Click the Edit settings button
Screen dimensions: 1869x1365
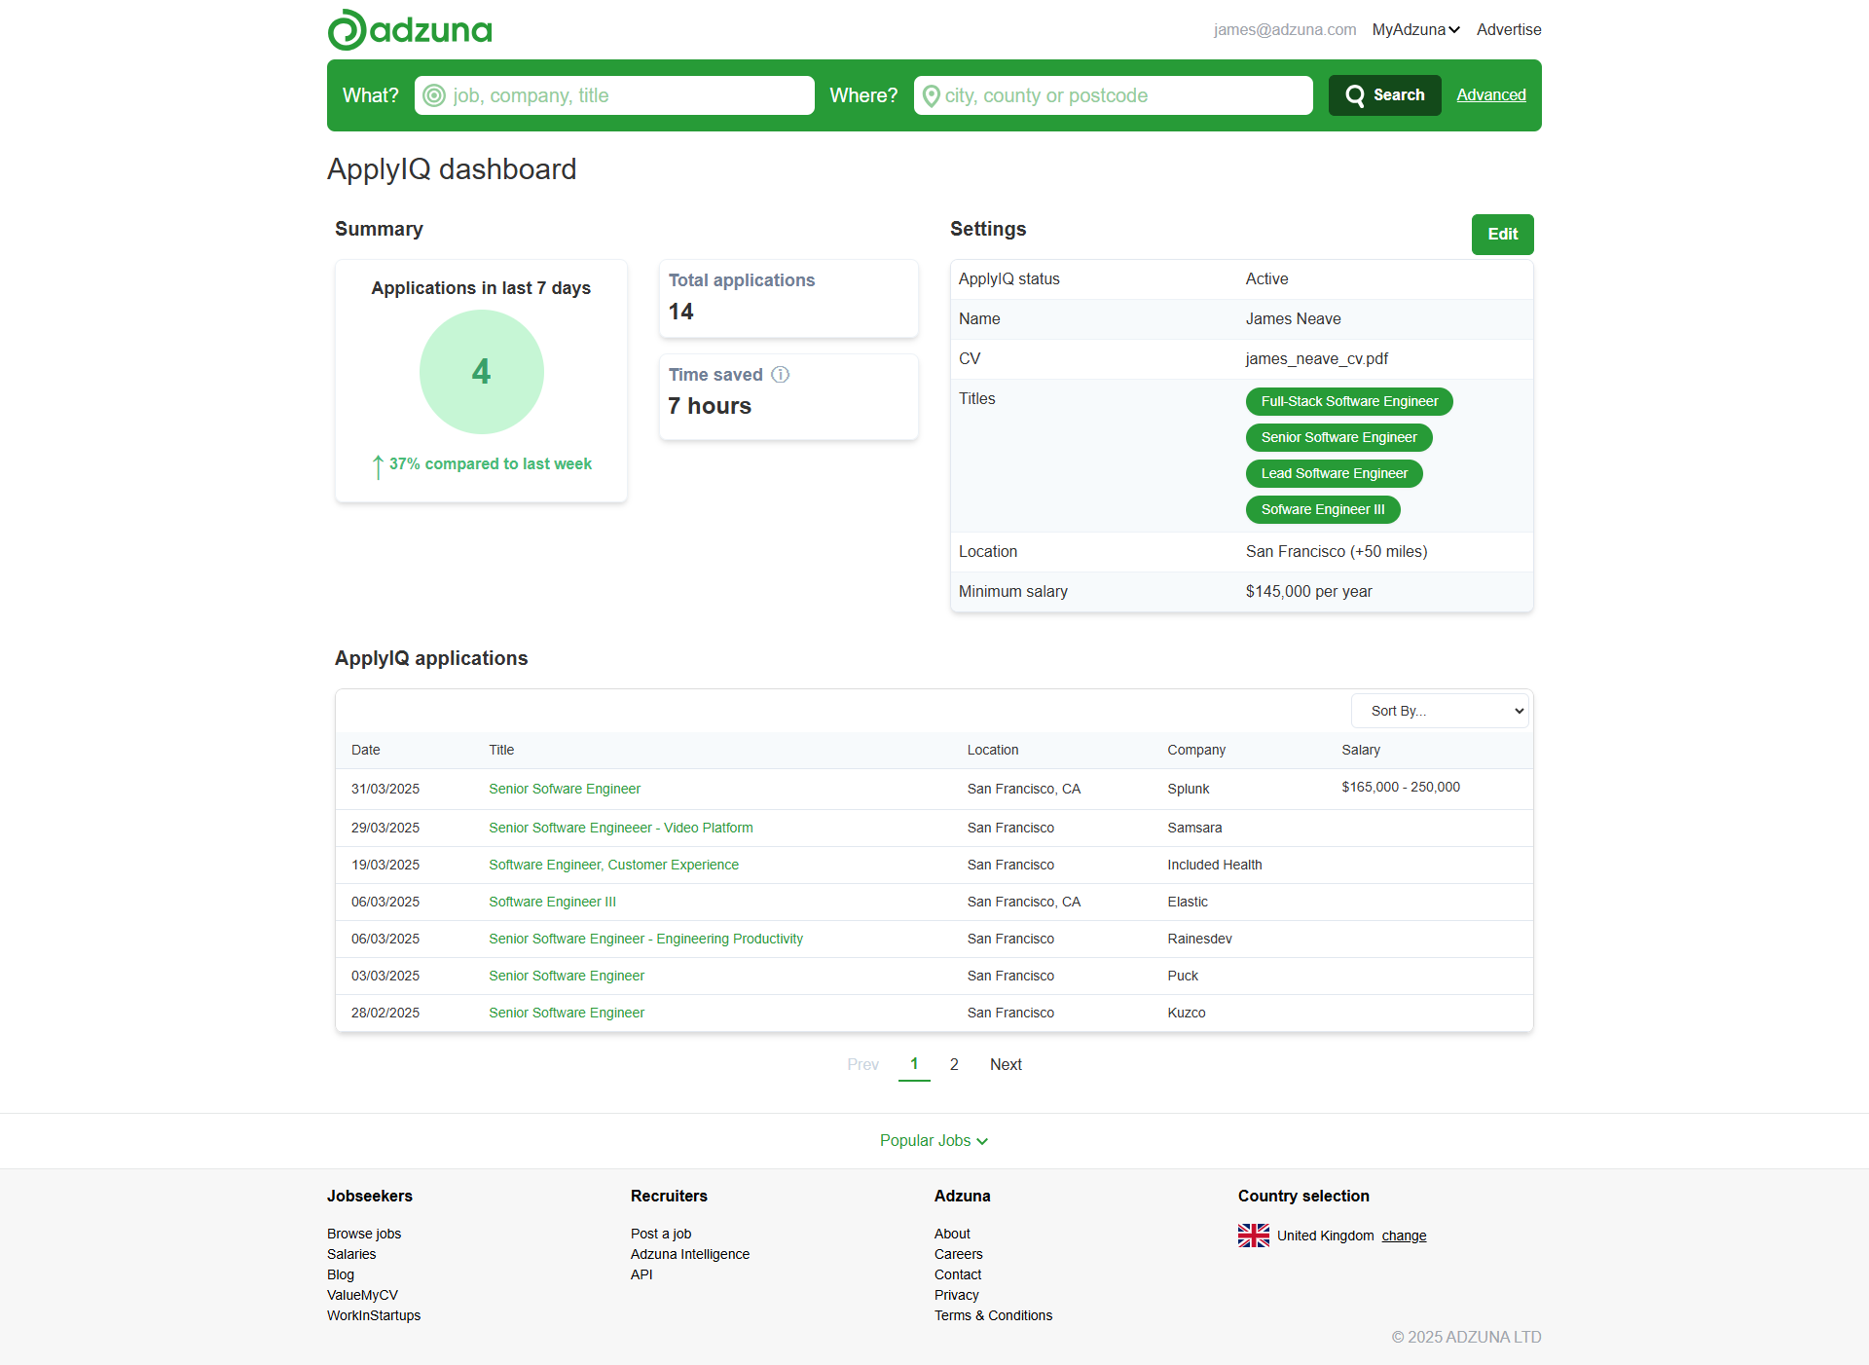click(x=1502, y=235)
